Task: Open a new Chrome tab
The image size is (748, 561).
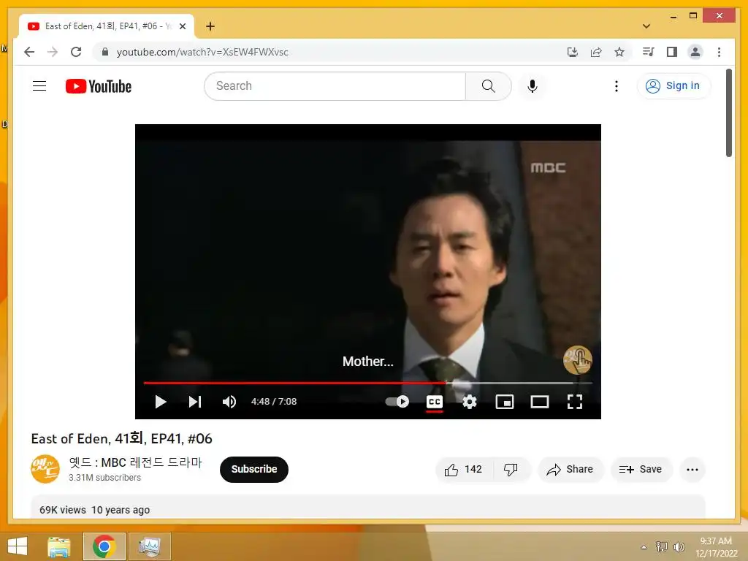Action: [x=210, y=26]
